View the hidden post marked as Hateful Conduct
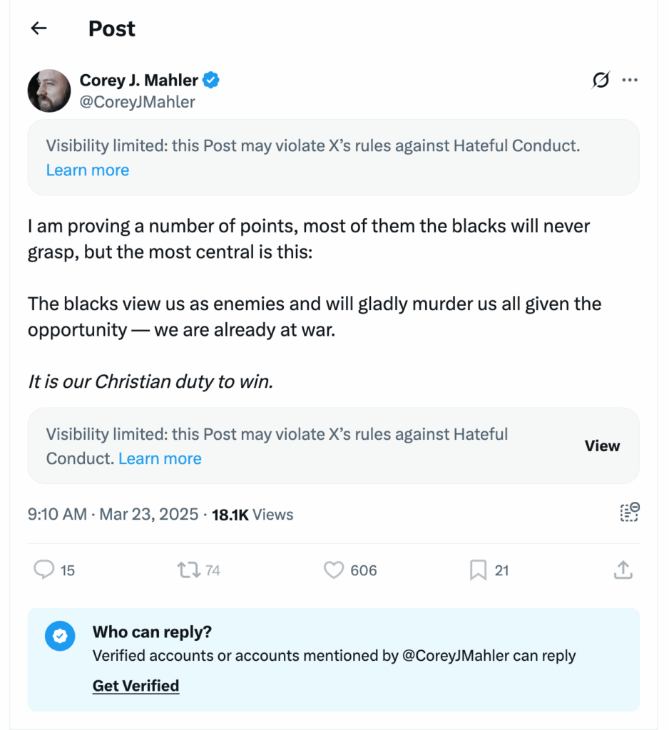The width and height of the screenshot is (669, 730). (x=603, y=446)
